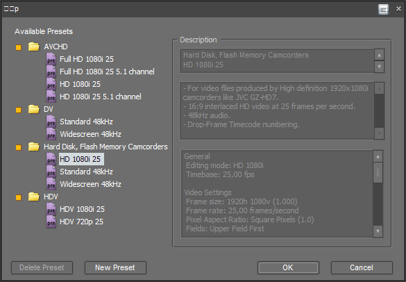Screen dimensions: 406x282
Task: Choose Widescreen 48kHz under DV
Action: (91, 134)
